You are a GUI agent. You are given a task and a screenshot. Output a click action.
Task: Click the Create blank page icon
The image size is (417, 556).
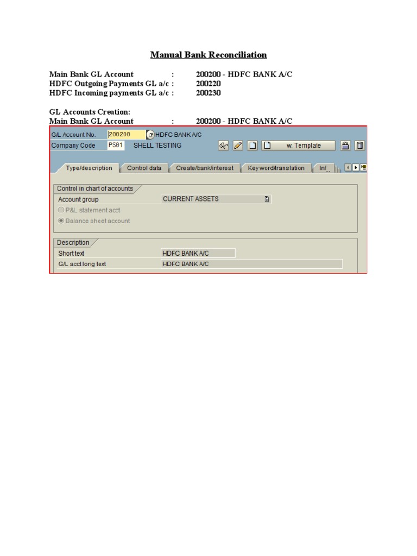point(252,146)
